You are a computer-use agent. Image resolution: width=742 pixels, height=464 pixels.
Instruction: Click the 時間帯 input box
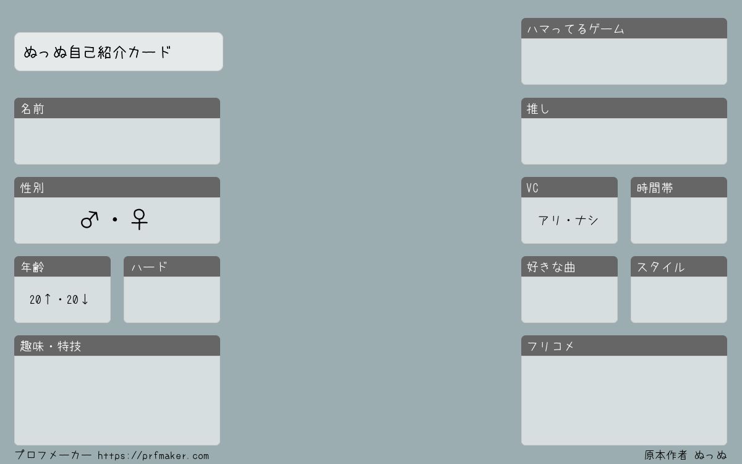click(x=679, y=220)
